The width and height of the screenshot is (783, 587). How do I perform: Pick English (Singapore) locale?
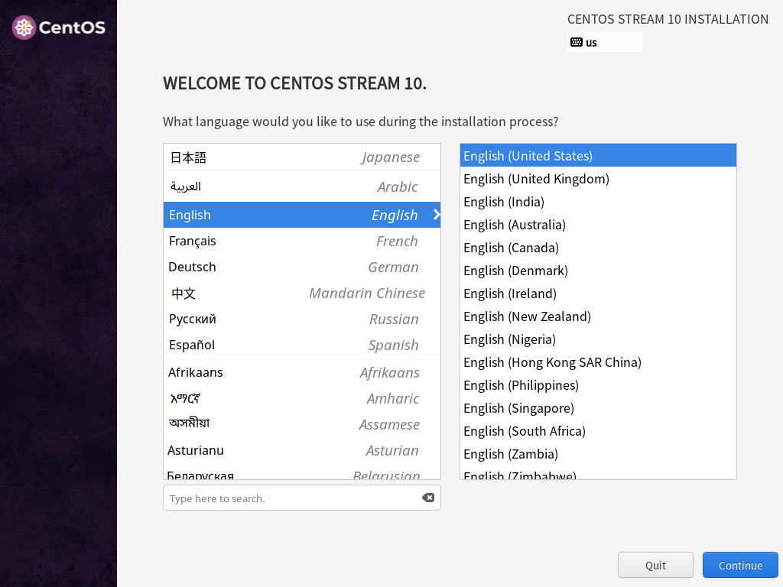(x=598, y=408)
